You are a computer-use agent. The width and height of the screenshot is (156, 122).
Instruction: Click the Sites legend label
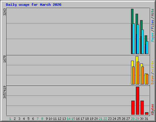[152, 80]
